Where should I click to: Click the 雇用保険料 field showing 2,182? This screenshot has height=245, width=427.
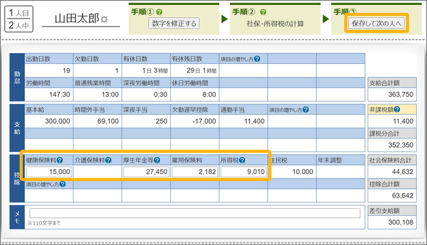195,172
